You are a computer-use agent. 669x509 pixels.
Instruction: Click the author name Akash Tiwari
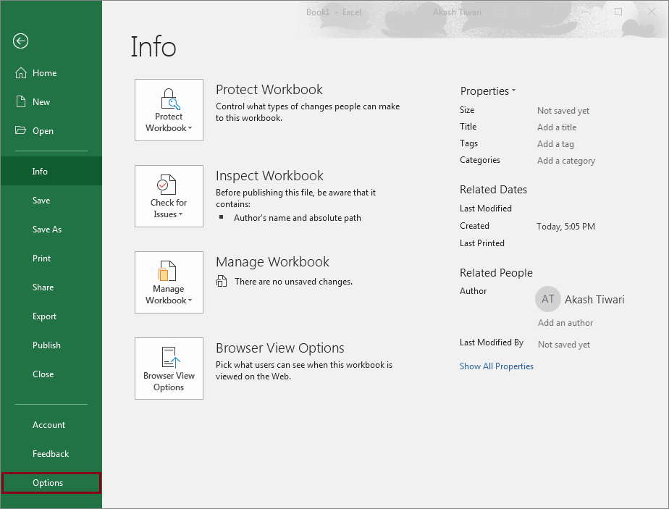(594, 300)
